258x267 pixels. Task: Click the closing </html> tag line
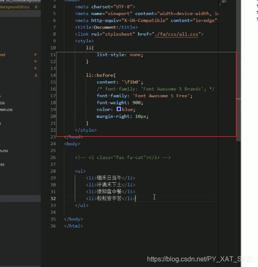[x=74, y=226]
